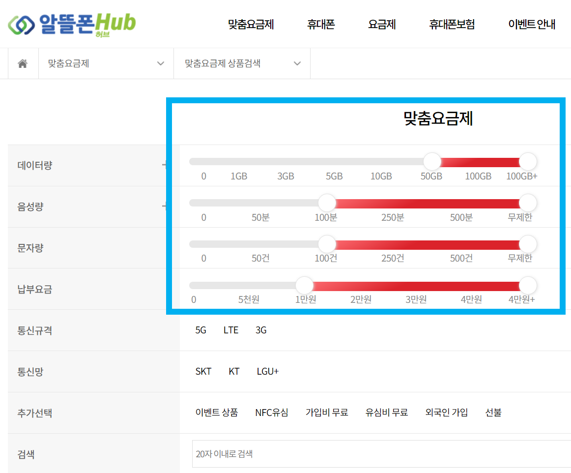Select the LTE network standard filter

tap(231, 330)
